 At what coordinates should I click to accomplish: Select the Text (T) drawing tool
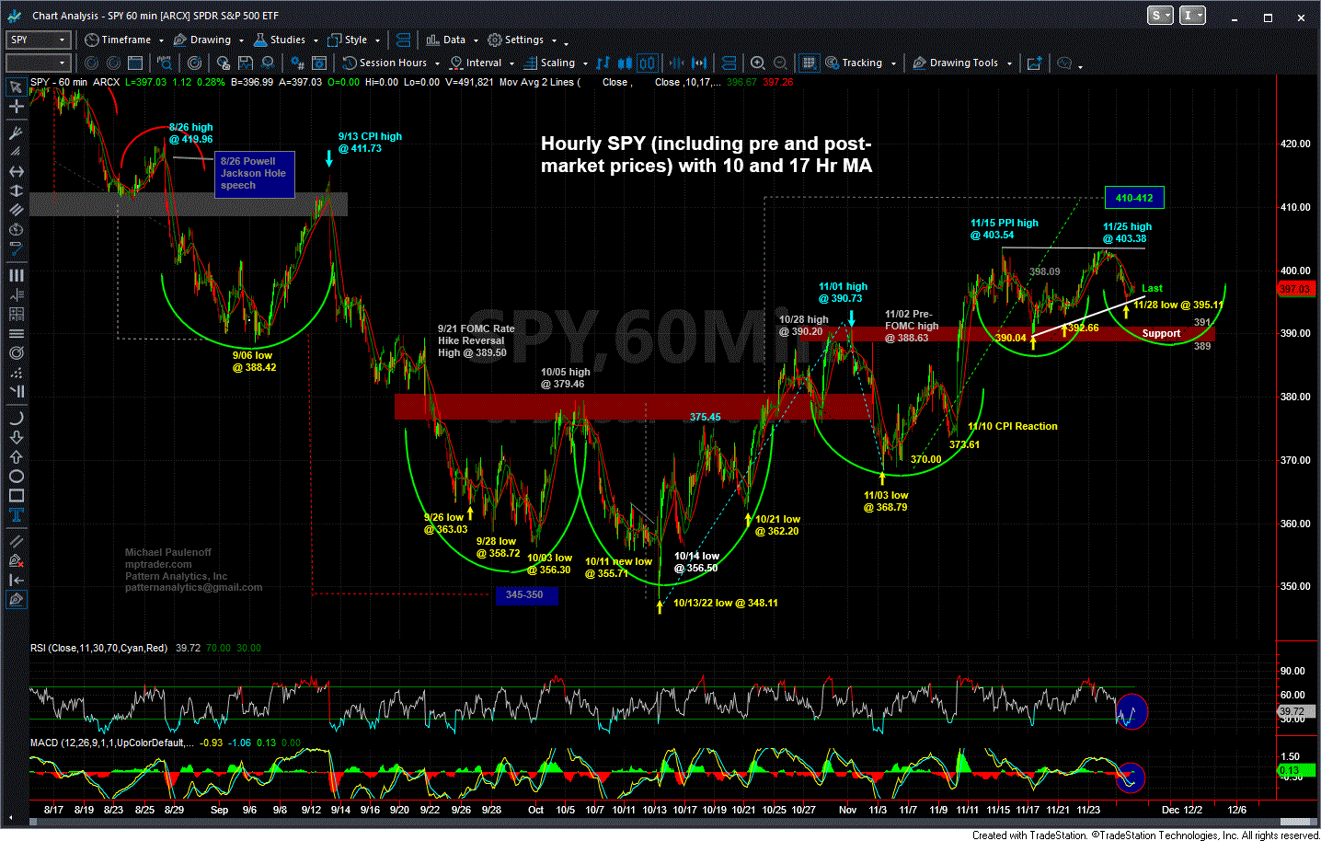click(x=16, y=514)
